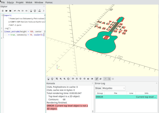The image size is (159, 113).
Task: Enable Perspective projection
Action: pos(97,79)
